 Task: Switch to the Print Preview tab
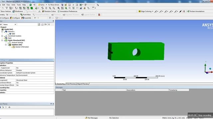coord(71,84)
